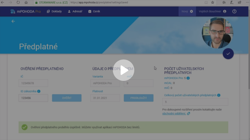This screenshot has width=250, height=140.
Task: Open the Doklady menu
Action: (x=54, y=11)
